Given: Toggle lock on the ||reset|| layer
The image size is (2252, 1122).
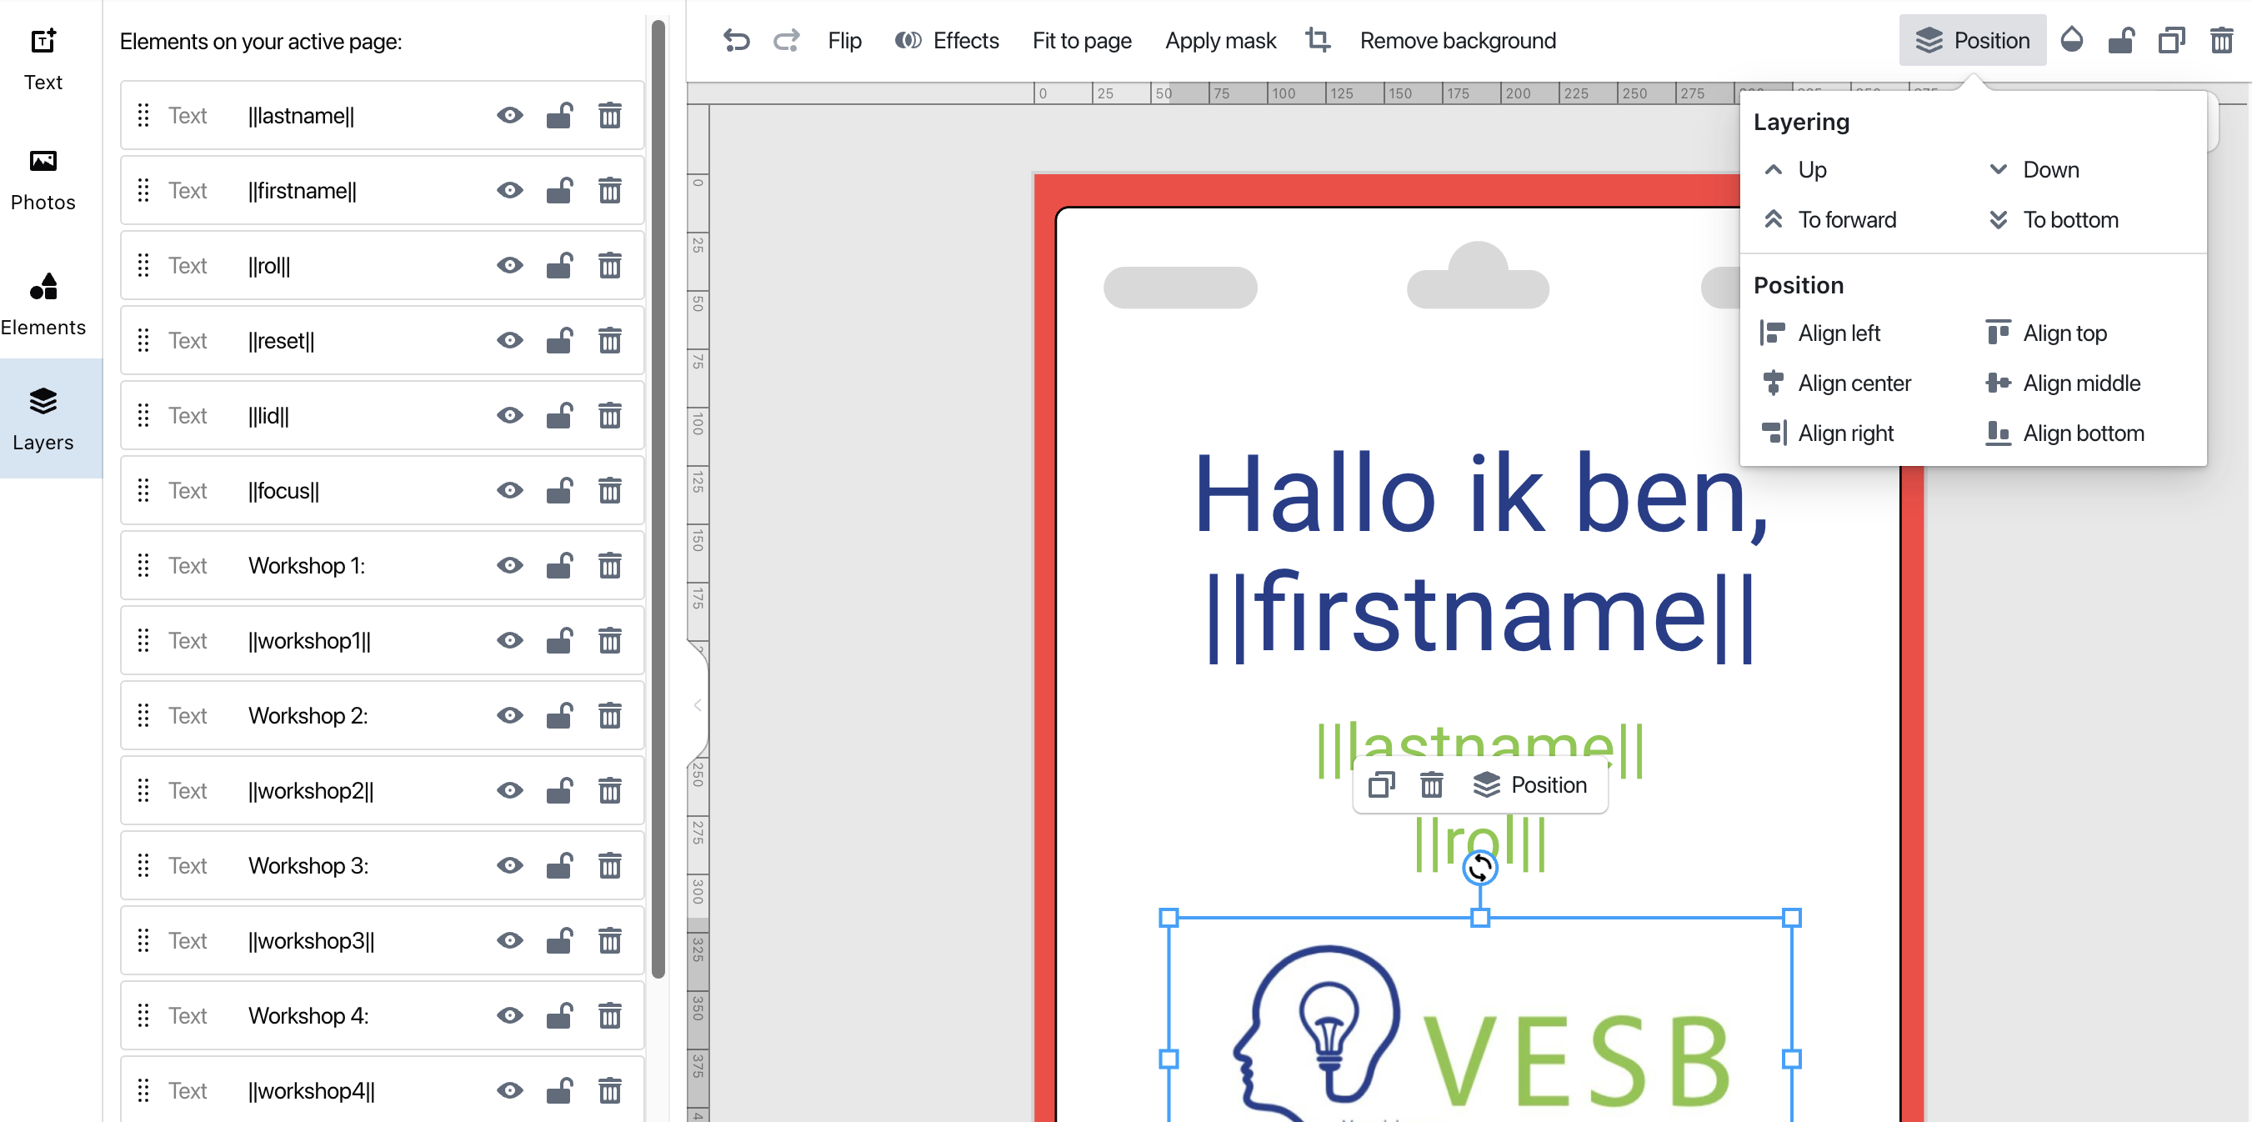Looking at the screenshot, I should (559, 341).
